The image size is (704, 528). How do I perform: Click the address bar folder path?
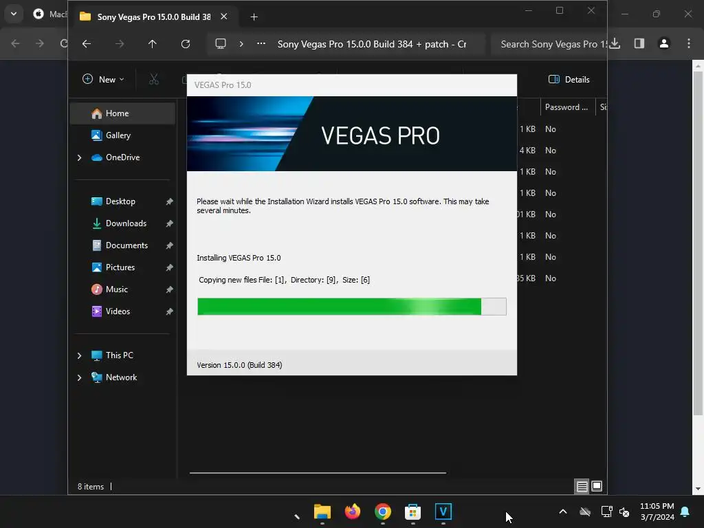coord(372,44)
